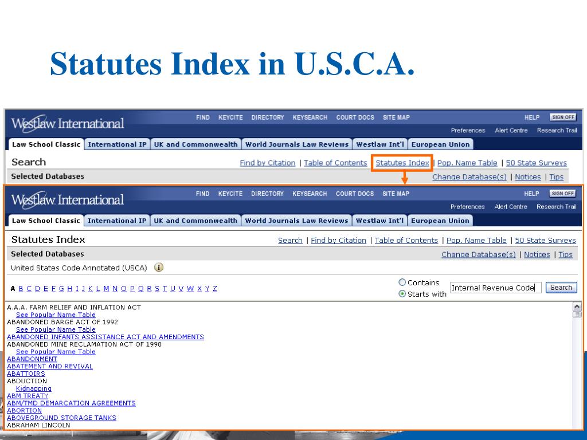Open Abandoned Infants Assistance Act and Amendments
The height and width of the screenshot is (440, 587).
coord(105,337)
